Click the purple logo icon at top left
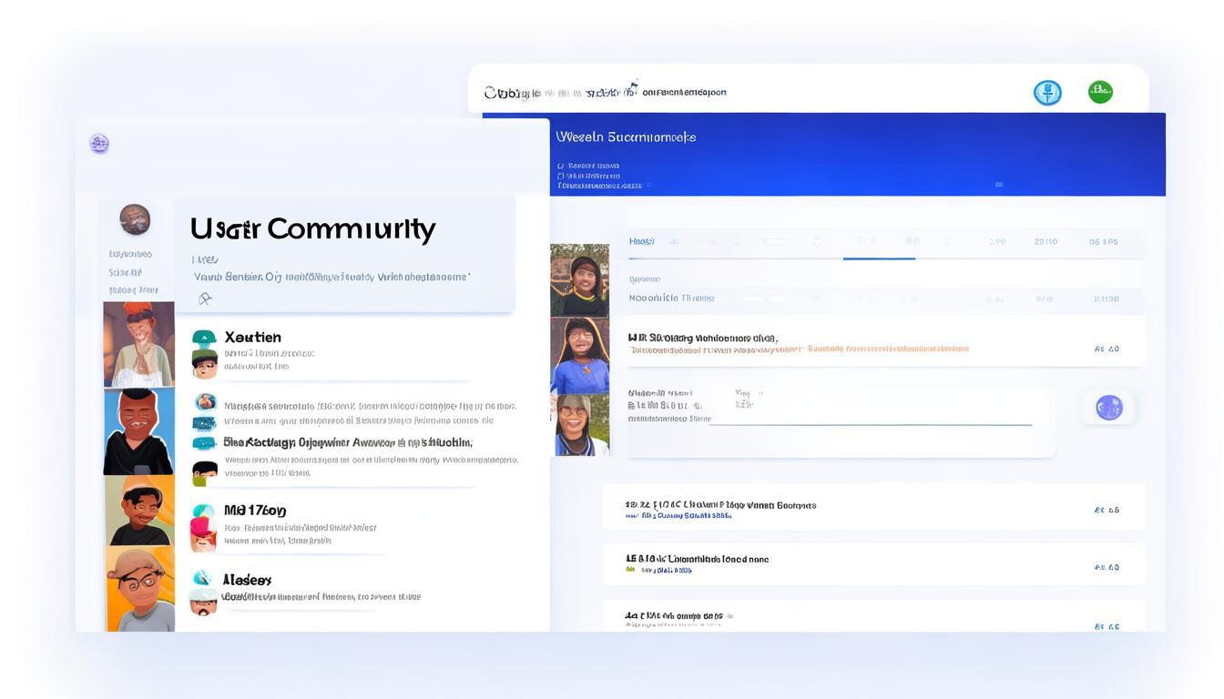1224x699 pixels. coord(99,143)
